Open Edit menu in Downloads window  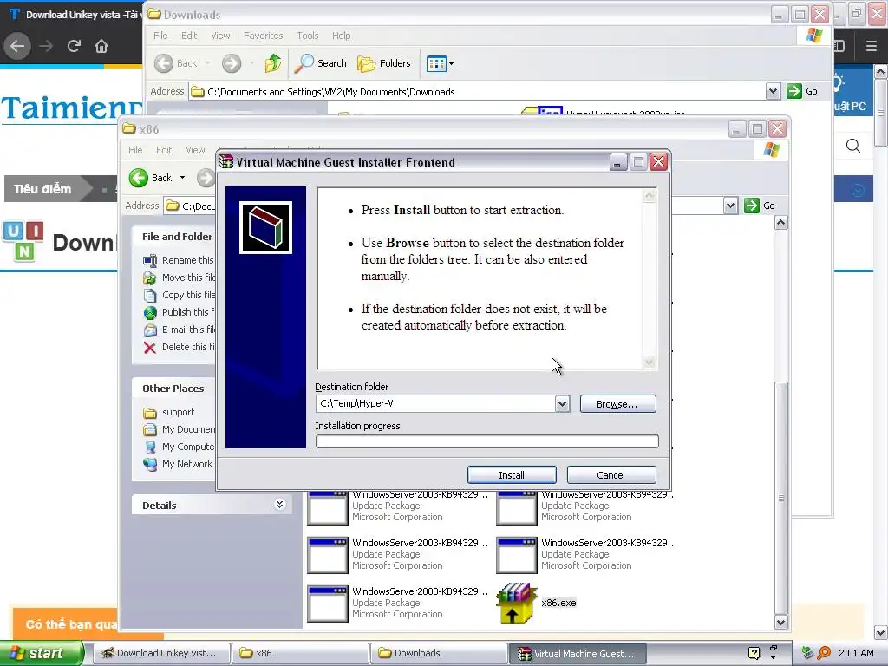click(x=189, y=36)
